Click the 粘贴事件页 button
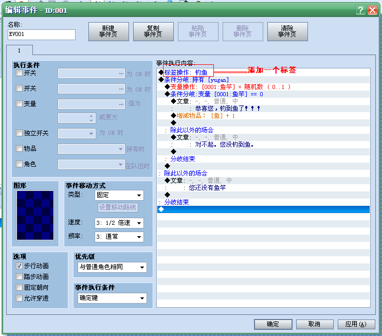Image resolution: width=382 pixels, height=336 pixels. (x=198, y=31)
